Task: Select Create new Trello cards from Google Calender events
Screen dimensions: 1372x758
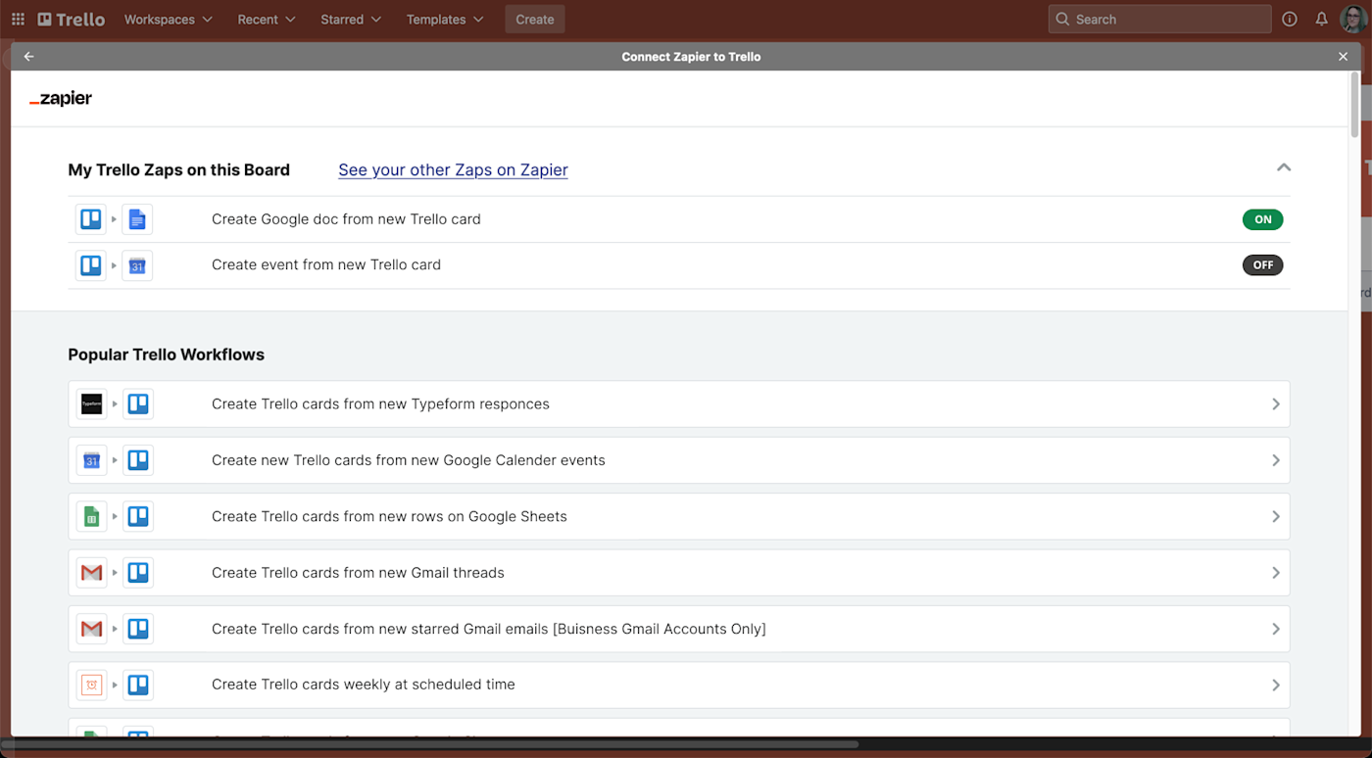Action: [679, 460]
